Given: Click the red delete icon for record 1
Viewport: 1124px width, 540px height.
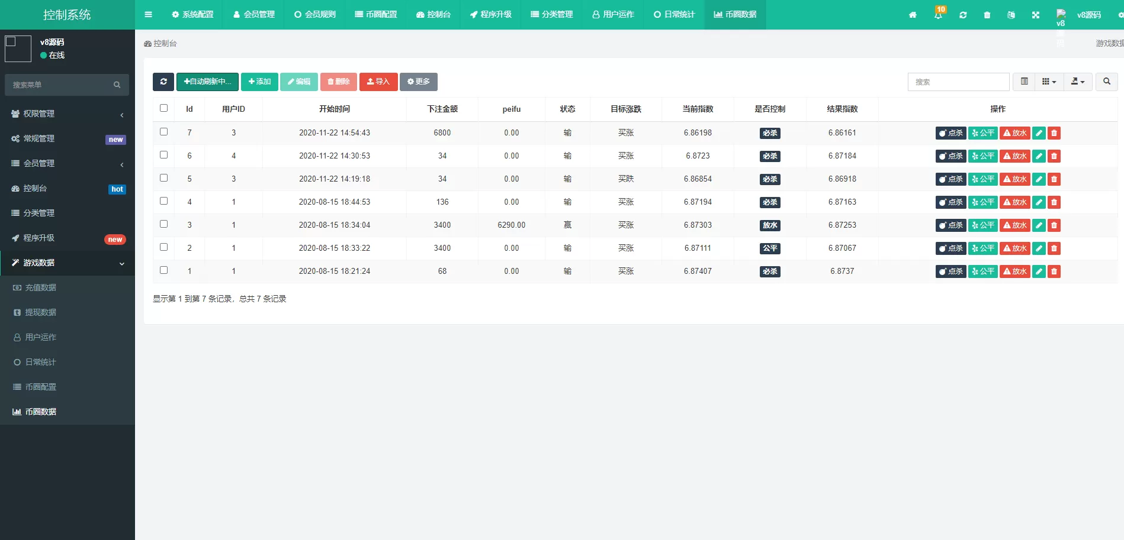Looking at the screenshot, I should [1054, 271].
